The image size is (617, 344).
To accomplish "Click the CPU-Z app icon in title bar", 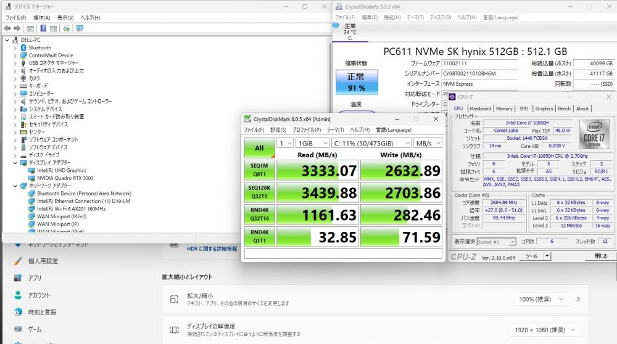I will point(452,97).
